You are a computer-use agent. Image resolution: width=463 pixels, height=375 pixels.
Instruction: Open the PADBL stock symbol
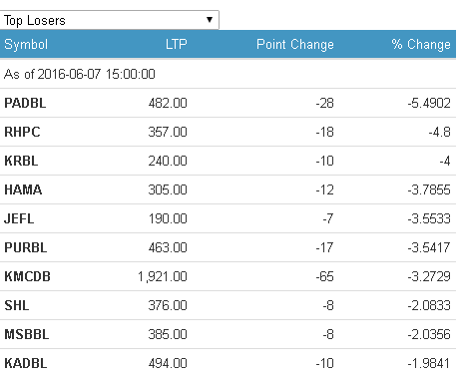coord(25,103)
